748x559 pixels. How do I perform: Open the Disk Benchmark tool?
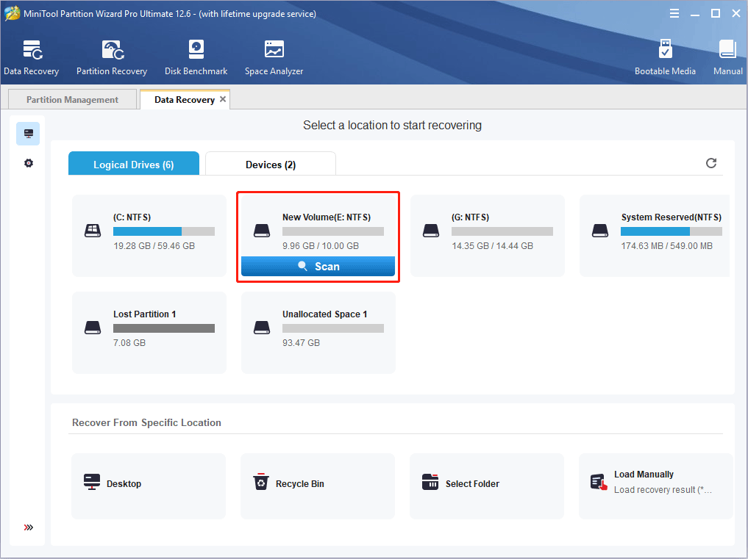[196, 57]
